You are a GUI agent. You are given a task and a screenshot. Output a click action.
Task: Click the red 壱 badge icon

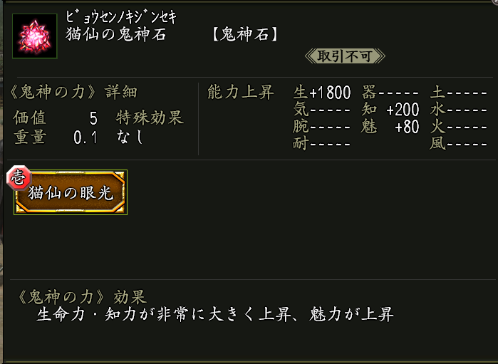pyautogui.click(x=17, y=178)
